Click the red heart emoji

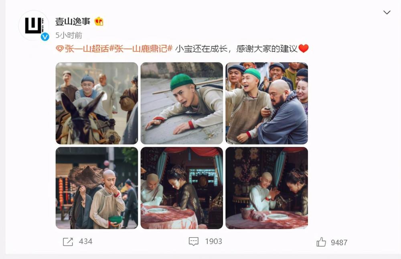pyautogui.click(x=304, y=48)
